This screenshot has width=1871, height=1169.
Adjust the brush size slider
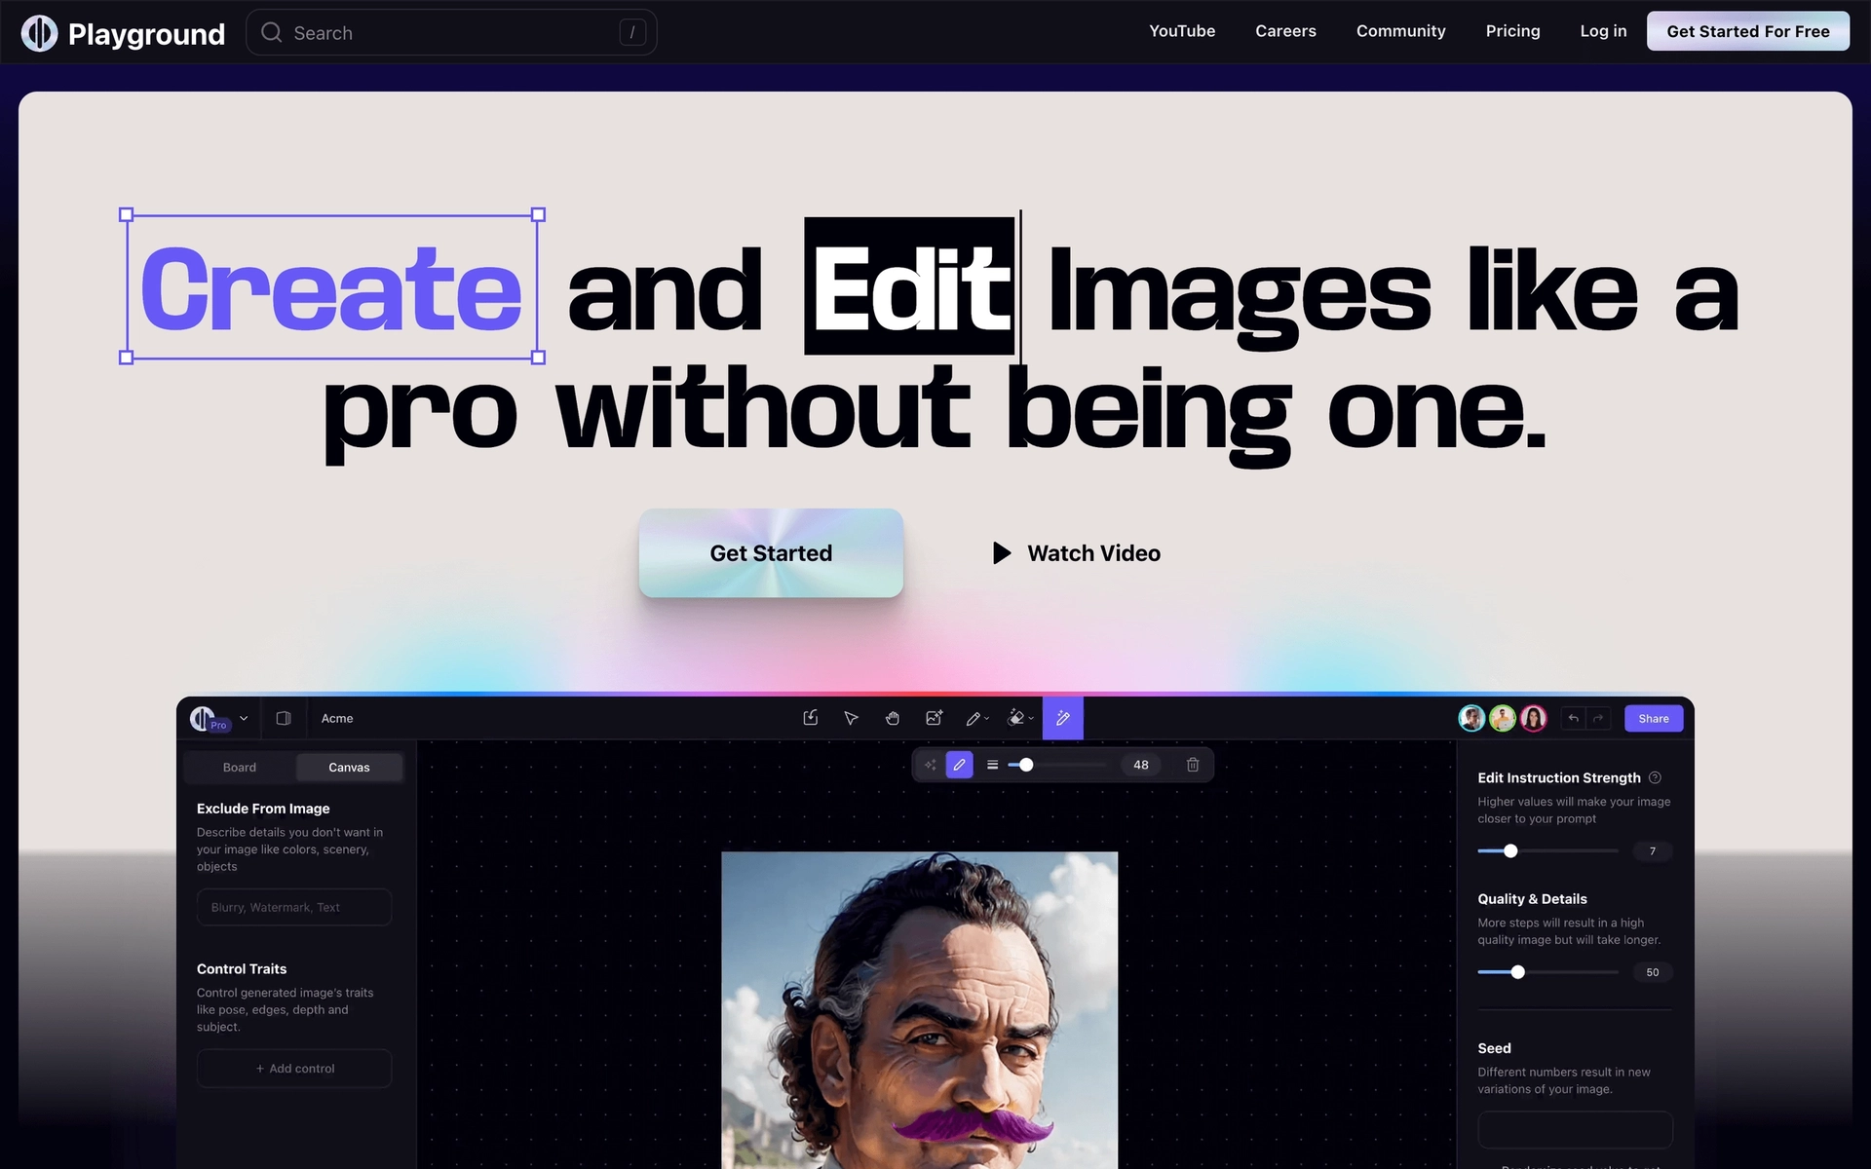[x=1026, y=765]
